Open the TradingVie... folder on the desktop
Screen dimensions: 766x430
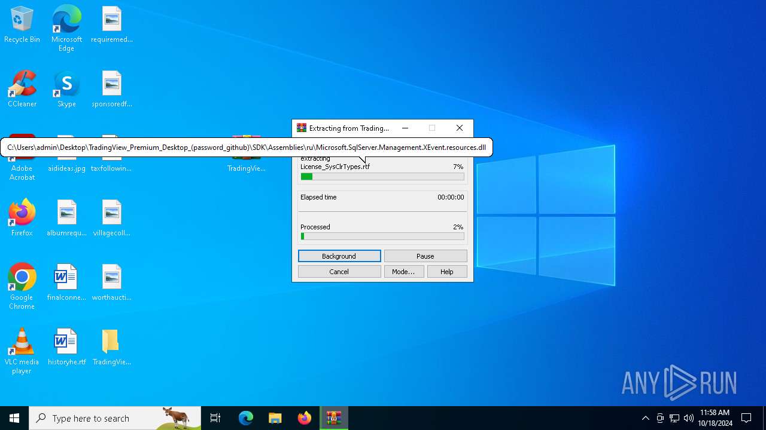click(112, 348)
